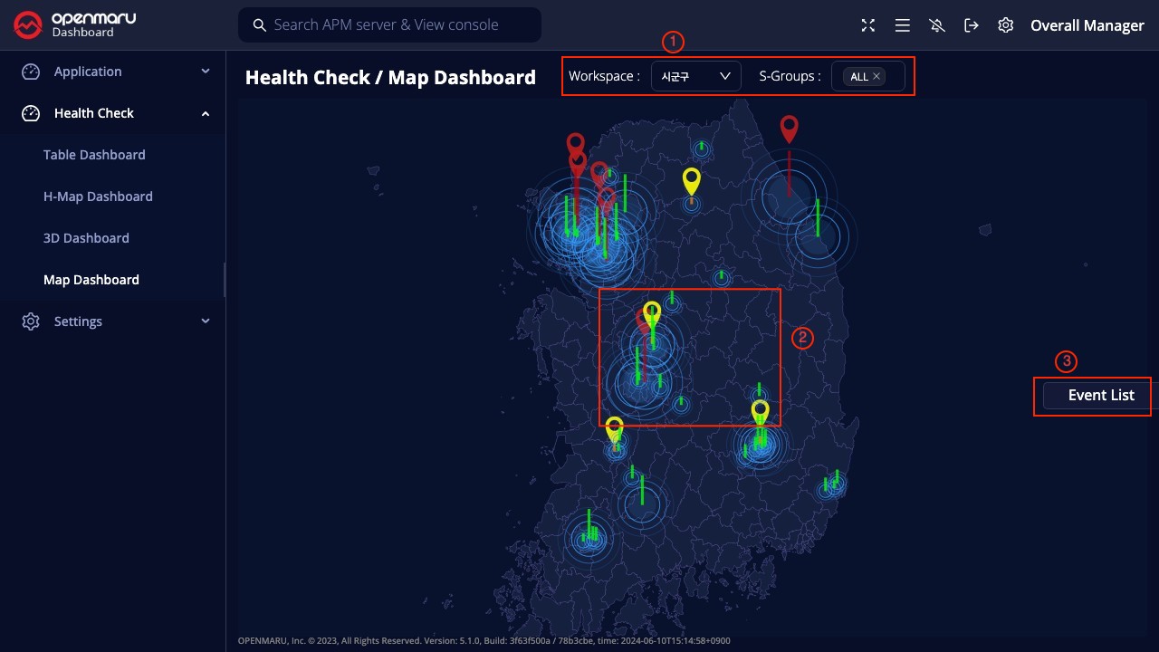
Task: Open the Table Dashboard page
Action: click(x=94, y=155)
